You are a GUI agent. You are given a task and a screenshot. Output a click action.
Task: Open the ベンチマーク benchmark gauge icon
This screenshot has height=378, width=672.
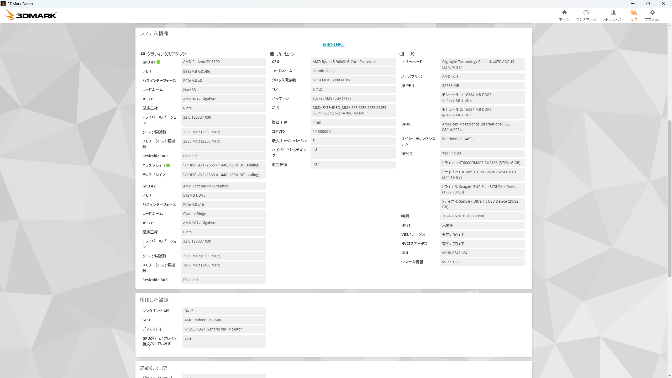pos(586,12)
